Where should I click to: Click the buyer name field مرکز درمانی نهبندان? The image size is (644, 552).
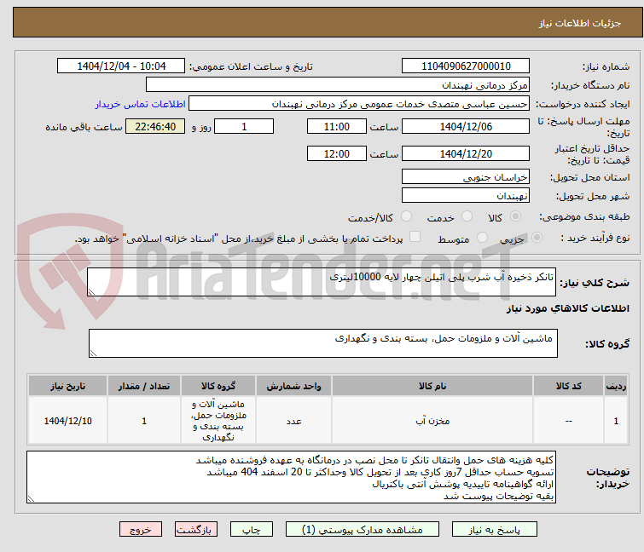pos(338,85)
